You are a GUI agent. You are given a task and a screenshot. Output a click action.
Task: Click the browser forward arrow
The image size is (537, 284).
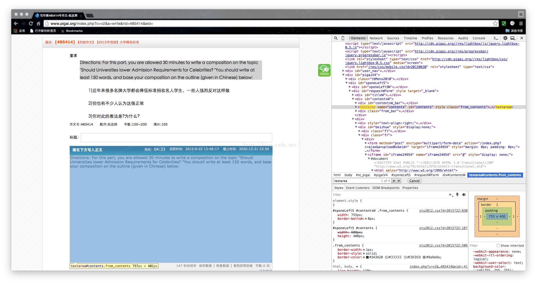tap(24, 24)
